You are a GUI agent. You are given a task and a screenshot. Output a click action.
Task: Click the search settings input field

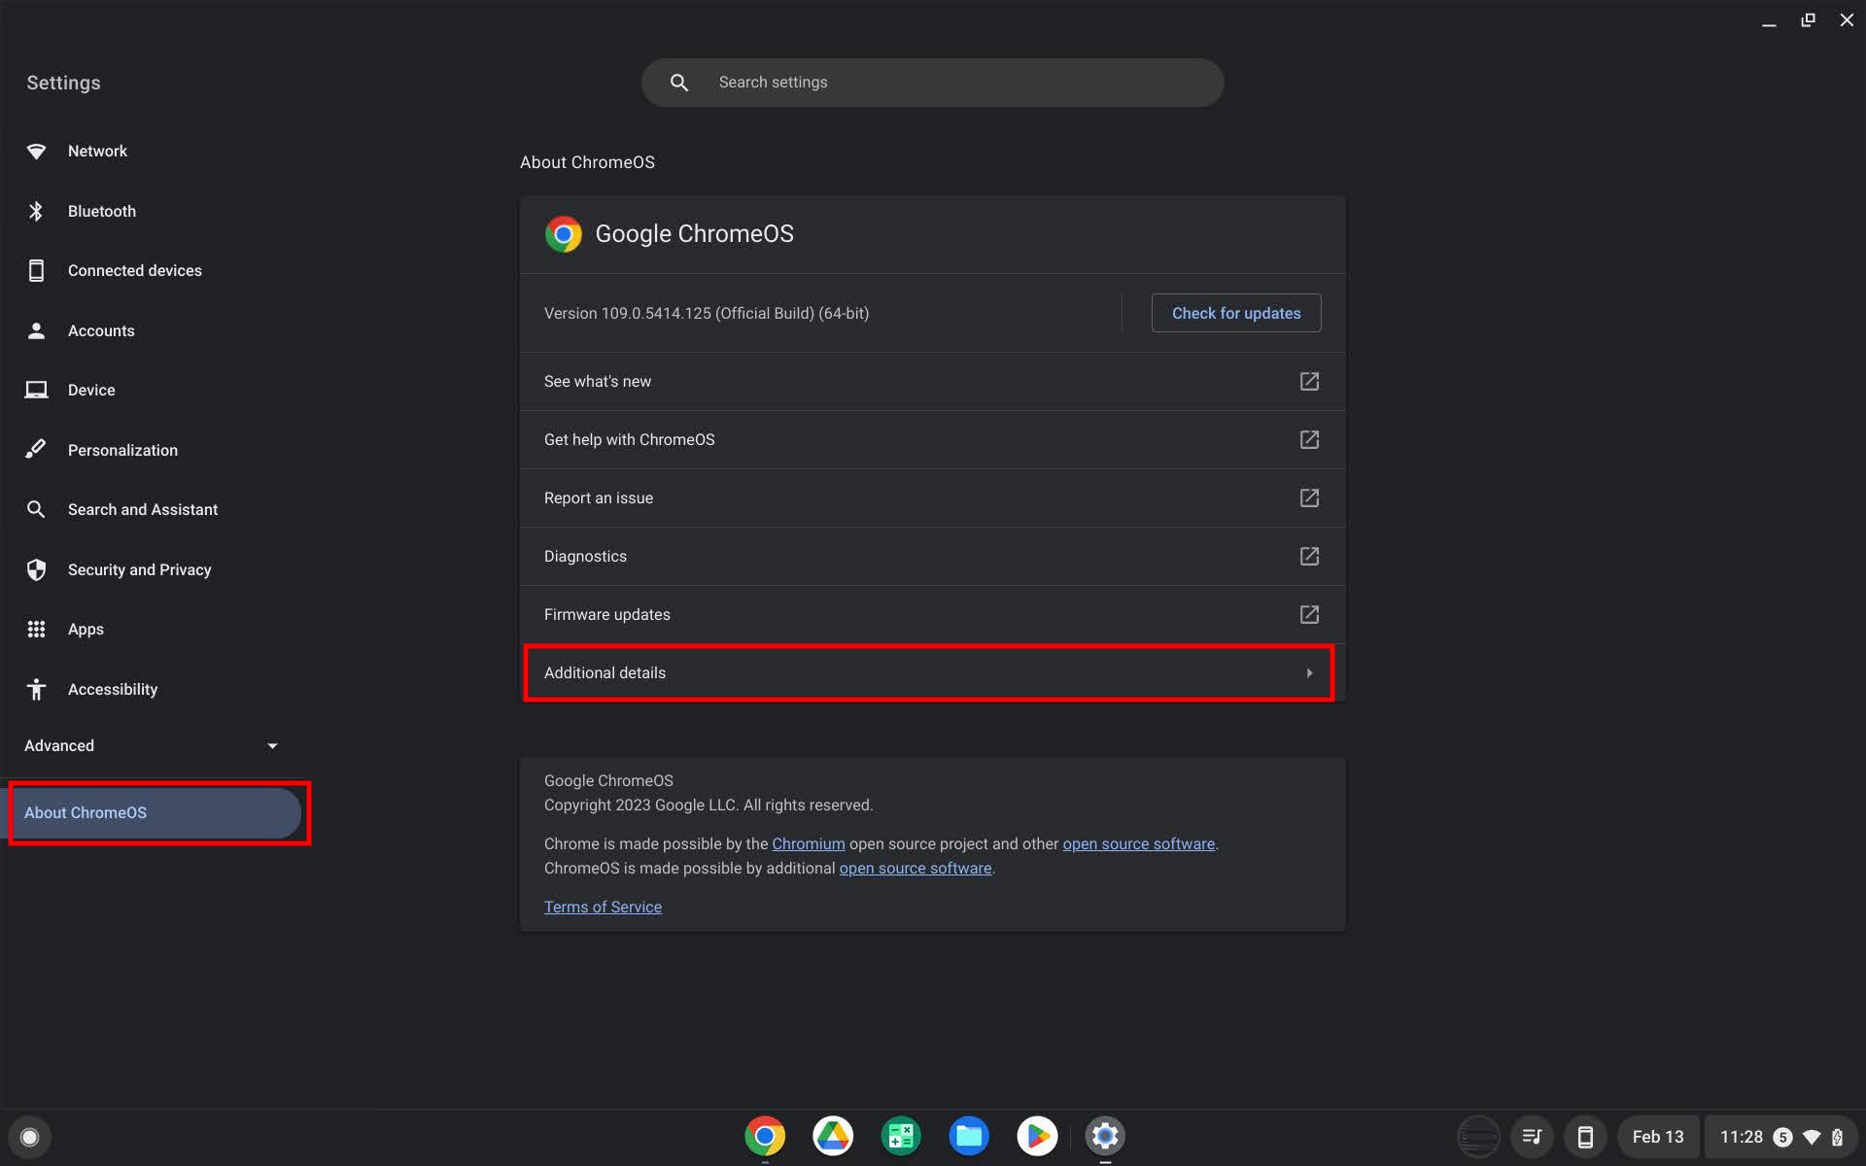(x=931, y=82)
